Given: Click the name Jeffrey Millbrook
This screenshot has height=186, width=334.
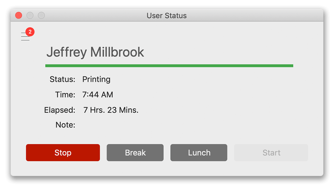Looking at the screenshot, I should click(95, 52).
